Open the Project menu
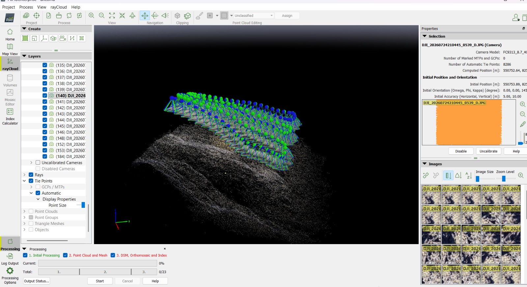The height and width of the screenshot is (287, 527). (9, 7)
